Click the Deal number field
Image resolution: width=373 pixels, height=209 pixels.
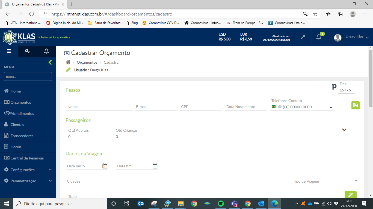coord(346,90)
